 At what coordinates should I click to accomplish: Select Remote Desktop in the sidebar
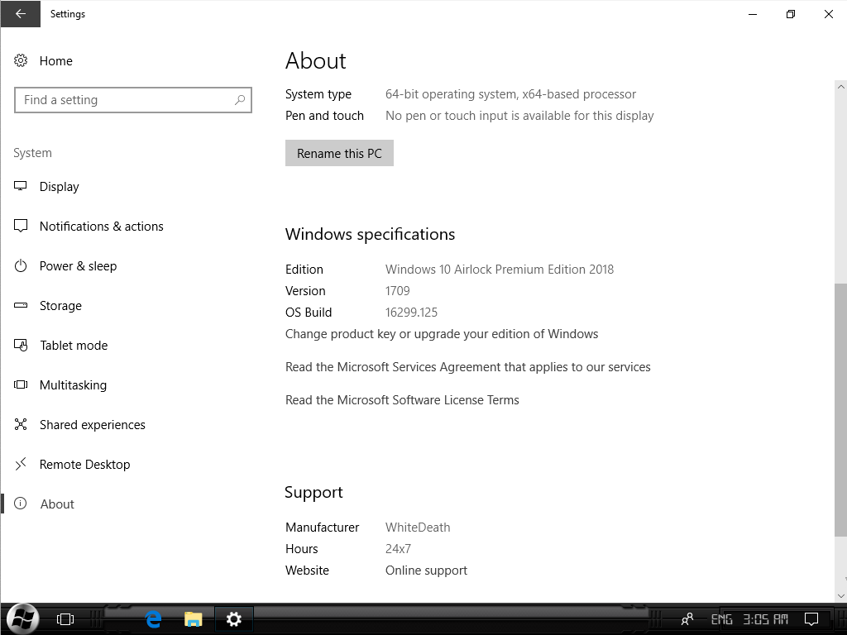coord(85,465)
